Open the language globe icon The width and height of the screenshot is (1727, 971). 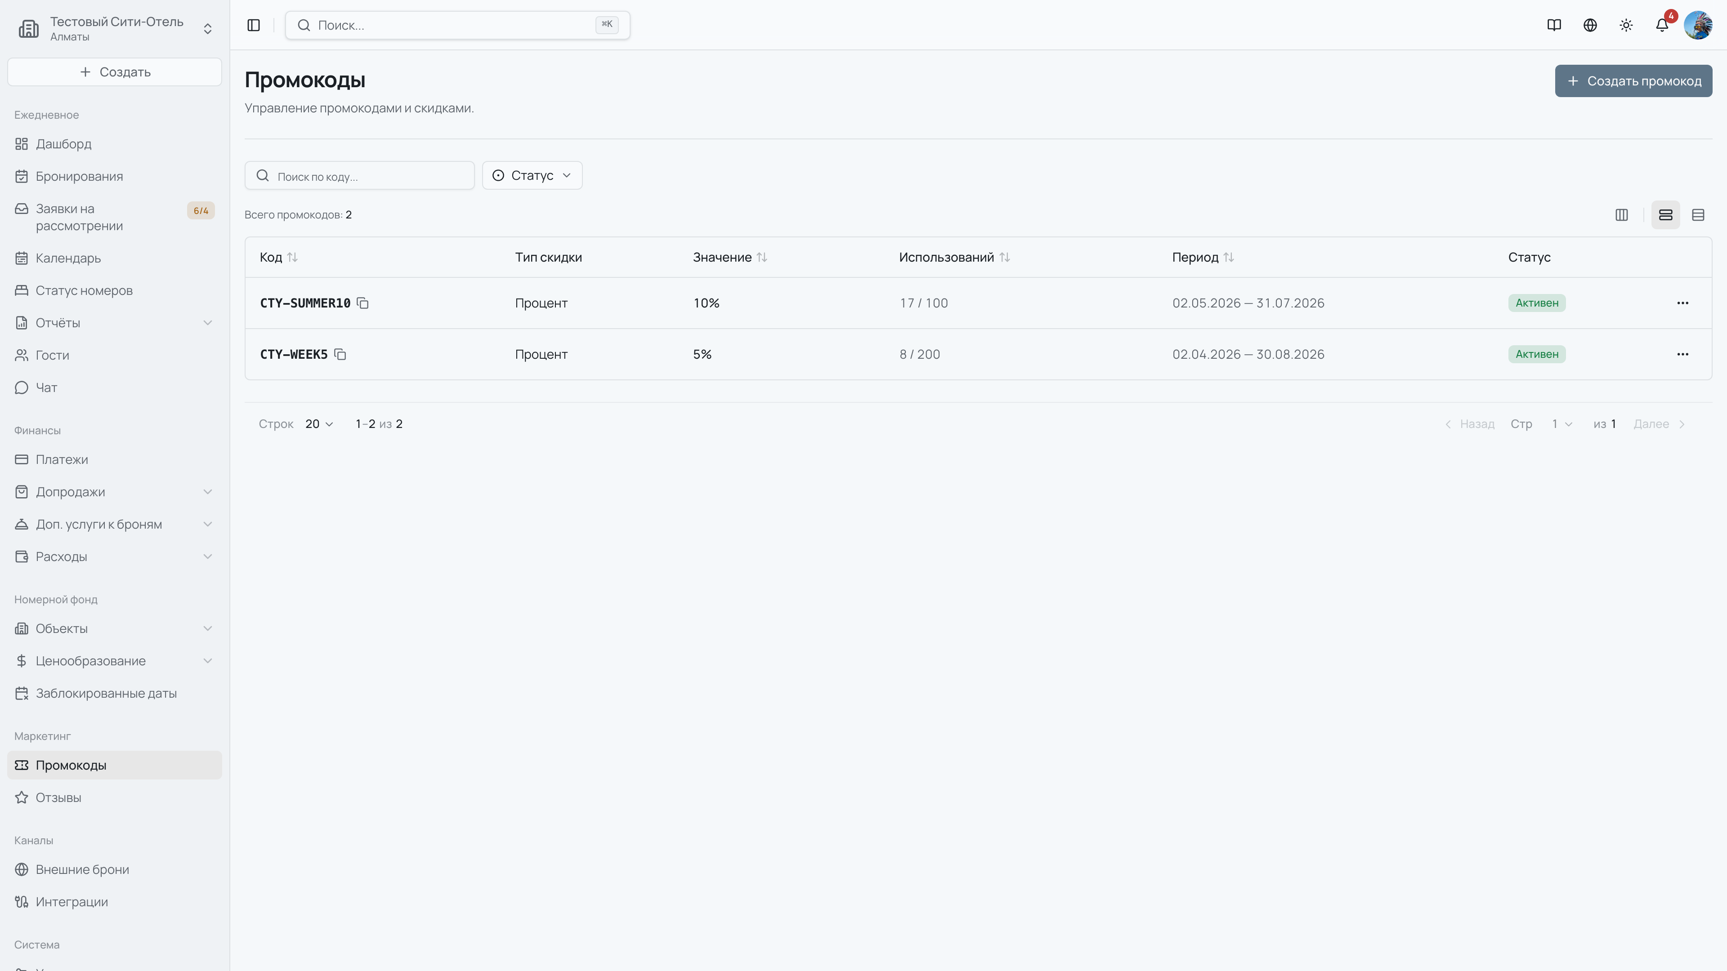pos(1590,25)
